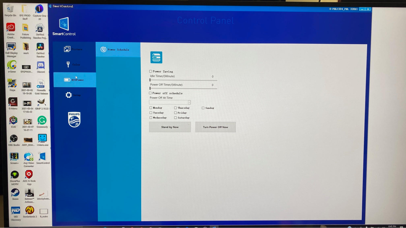Select the Borderlands 2 desktop icon
Screen dimensions: 406x228
[x=30, y=212]
